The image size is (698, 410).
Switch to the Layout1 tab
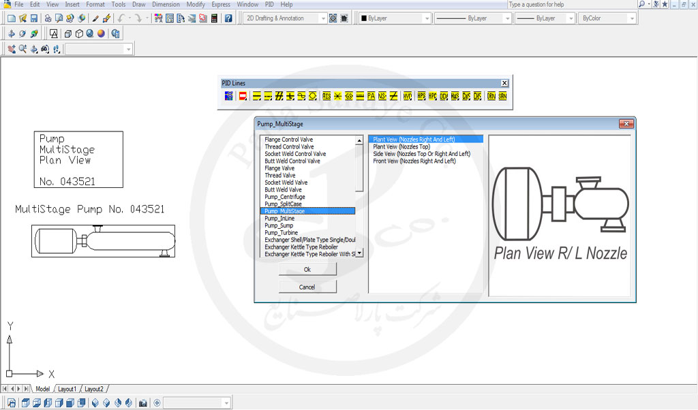67,389
